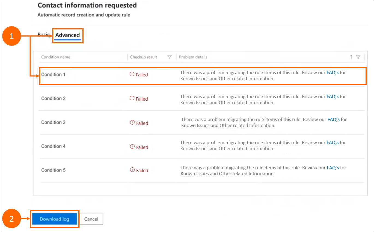Click the Failed status icon for Condition 5

(x=132, y=170)
